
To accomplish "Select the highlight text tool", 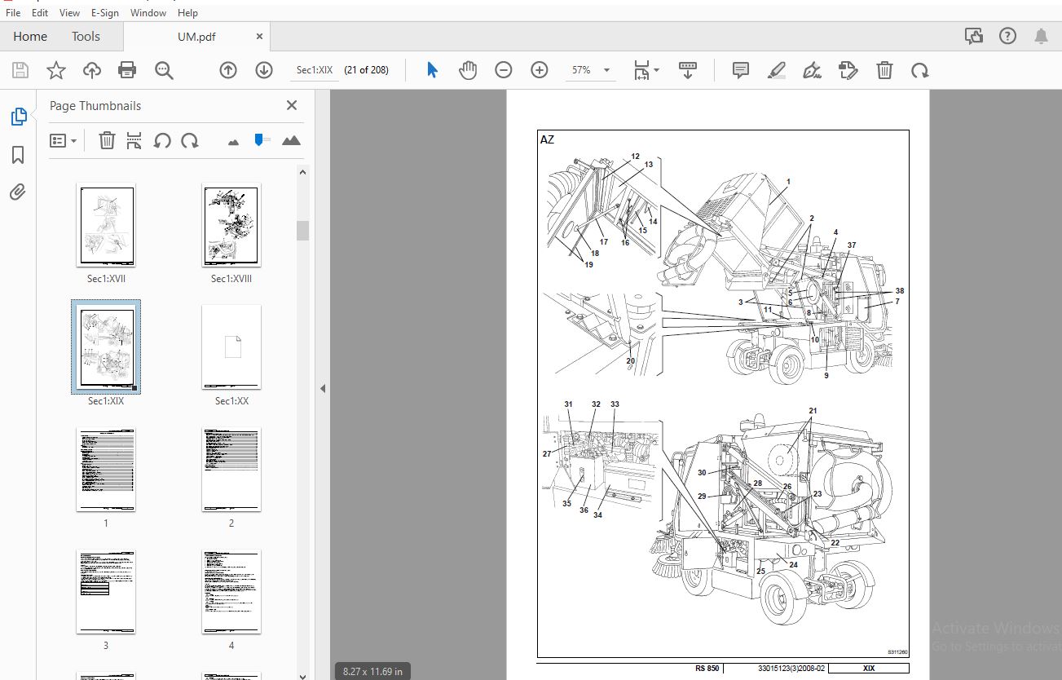I will 776,70.
